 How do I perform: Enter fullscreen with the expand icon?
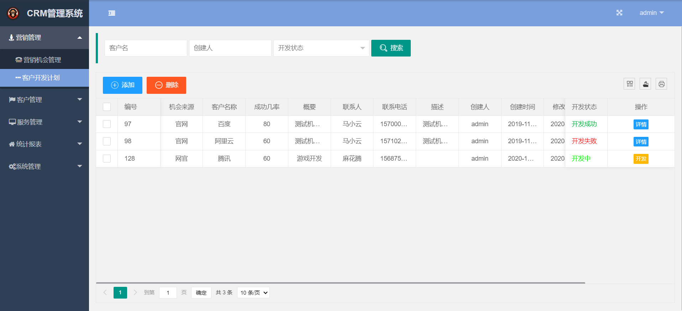[619, 13]
